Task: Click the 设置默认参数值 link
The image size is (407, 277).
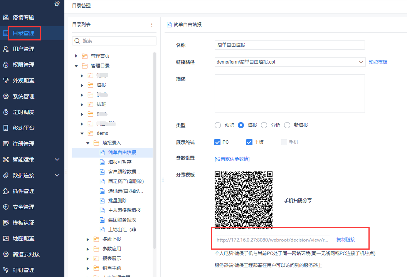Action: point(232,159)
